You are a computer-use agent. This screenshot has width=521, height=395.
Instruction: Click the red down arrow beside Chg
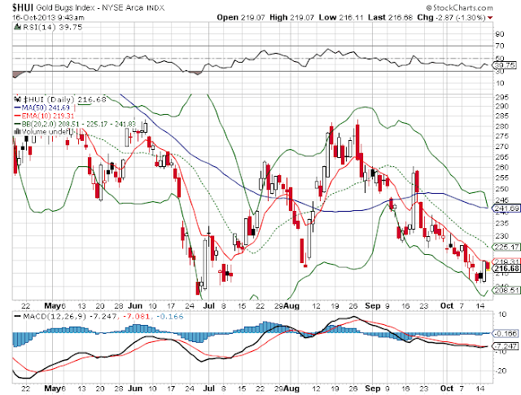pos(490,18)
